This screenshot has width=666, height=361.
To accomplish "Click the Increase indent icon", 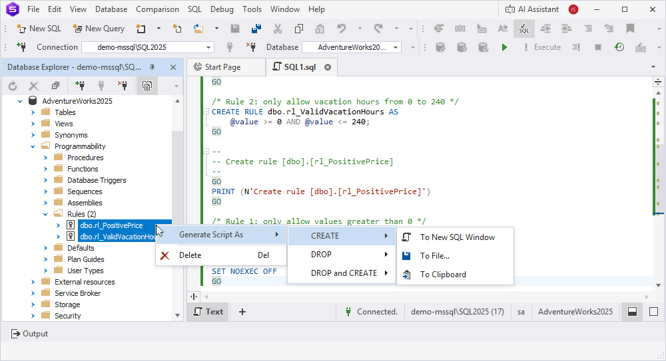I will [567, 29].
